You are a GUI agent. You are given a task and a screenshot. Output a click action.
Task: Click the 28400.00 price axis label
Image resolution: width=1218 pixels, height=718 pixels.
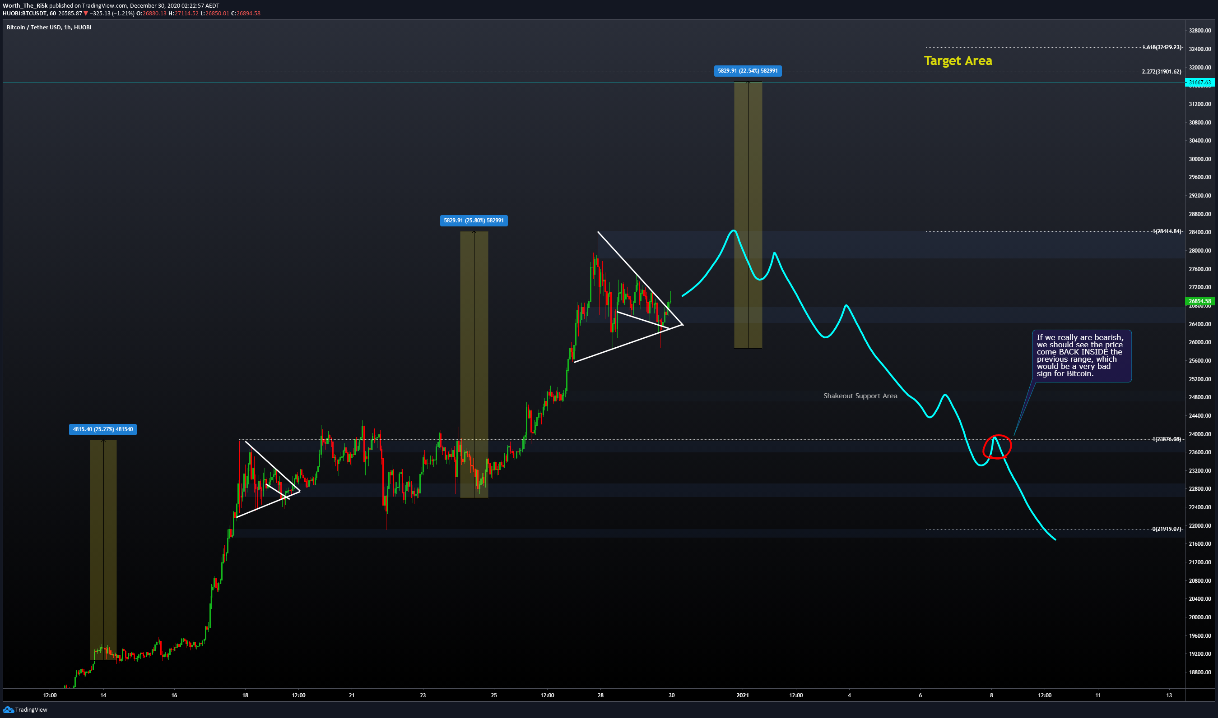[x=1199, y=232]
